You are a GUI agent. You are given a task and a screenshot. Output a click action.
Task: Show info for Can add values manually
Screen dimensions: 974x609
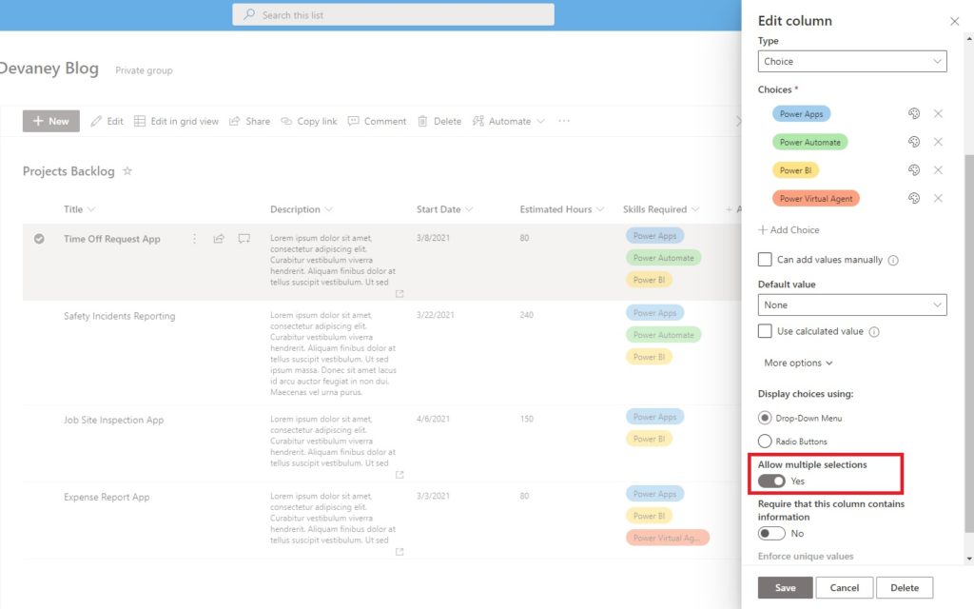point(893,261)
